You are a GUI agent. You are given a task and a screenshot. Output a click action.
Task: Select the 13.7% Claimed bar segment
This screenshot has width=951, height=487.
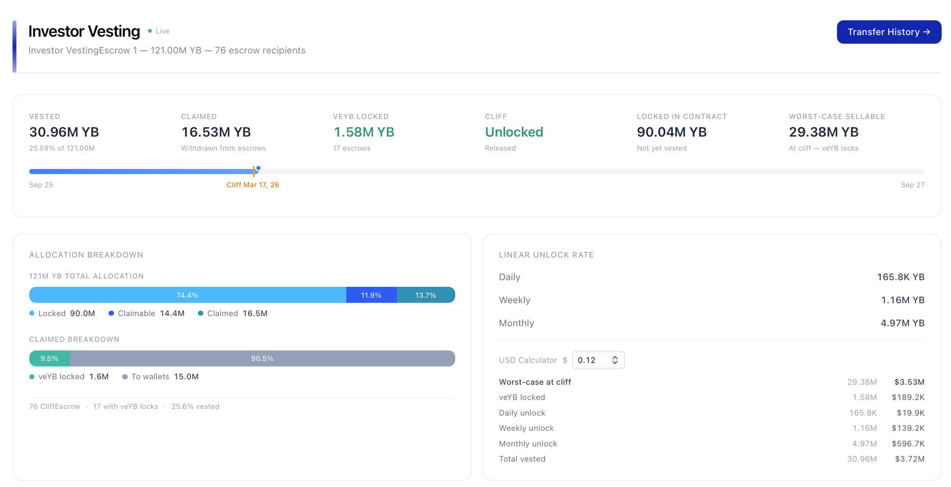425,295
